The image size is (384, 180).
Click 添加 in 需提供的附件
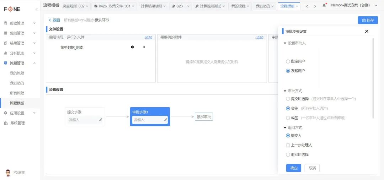click(x=259, y=38)
